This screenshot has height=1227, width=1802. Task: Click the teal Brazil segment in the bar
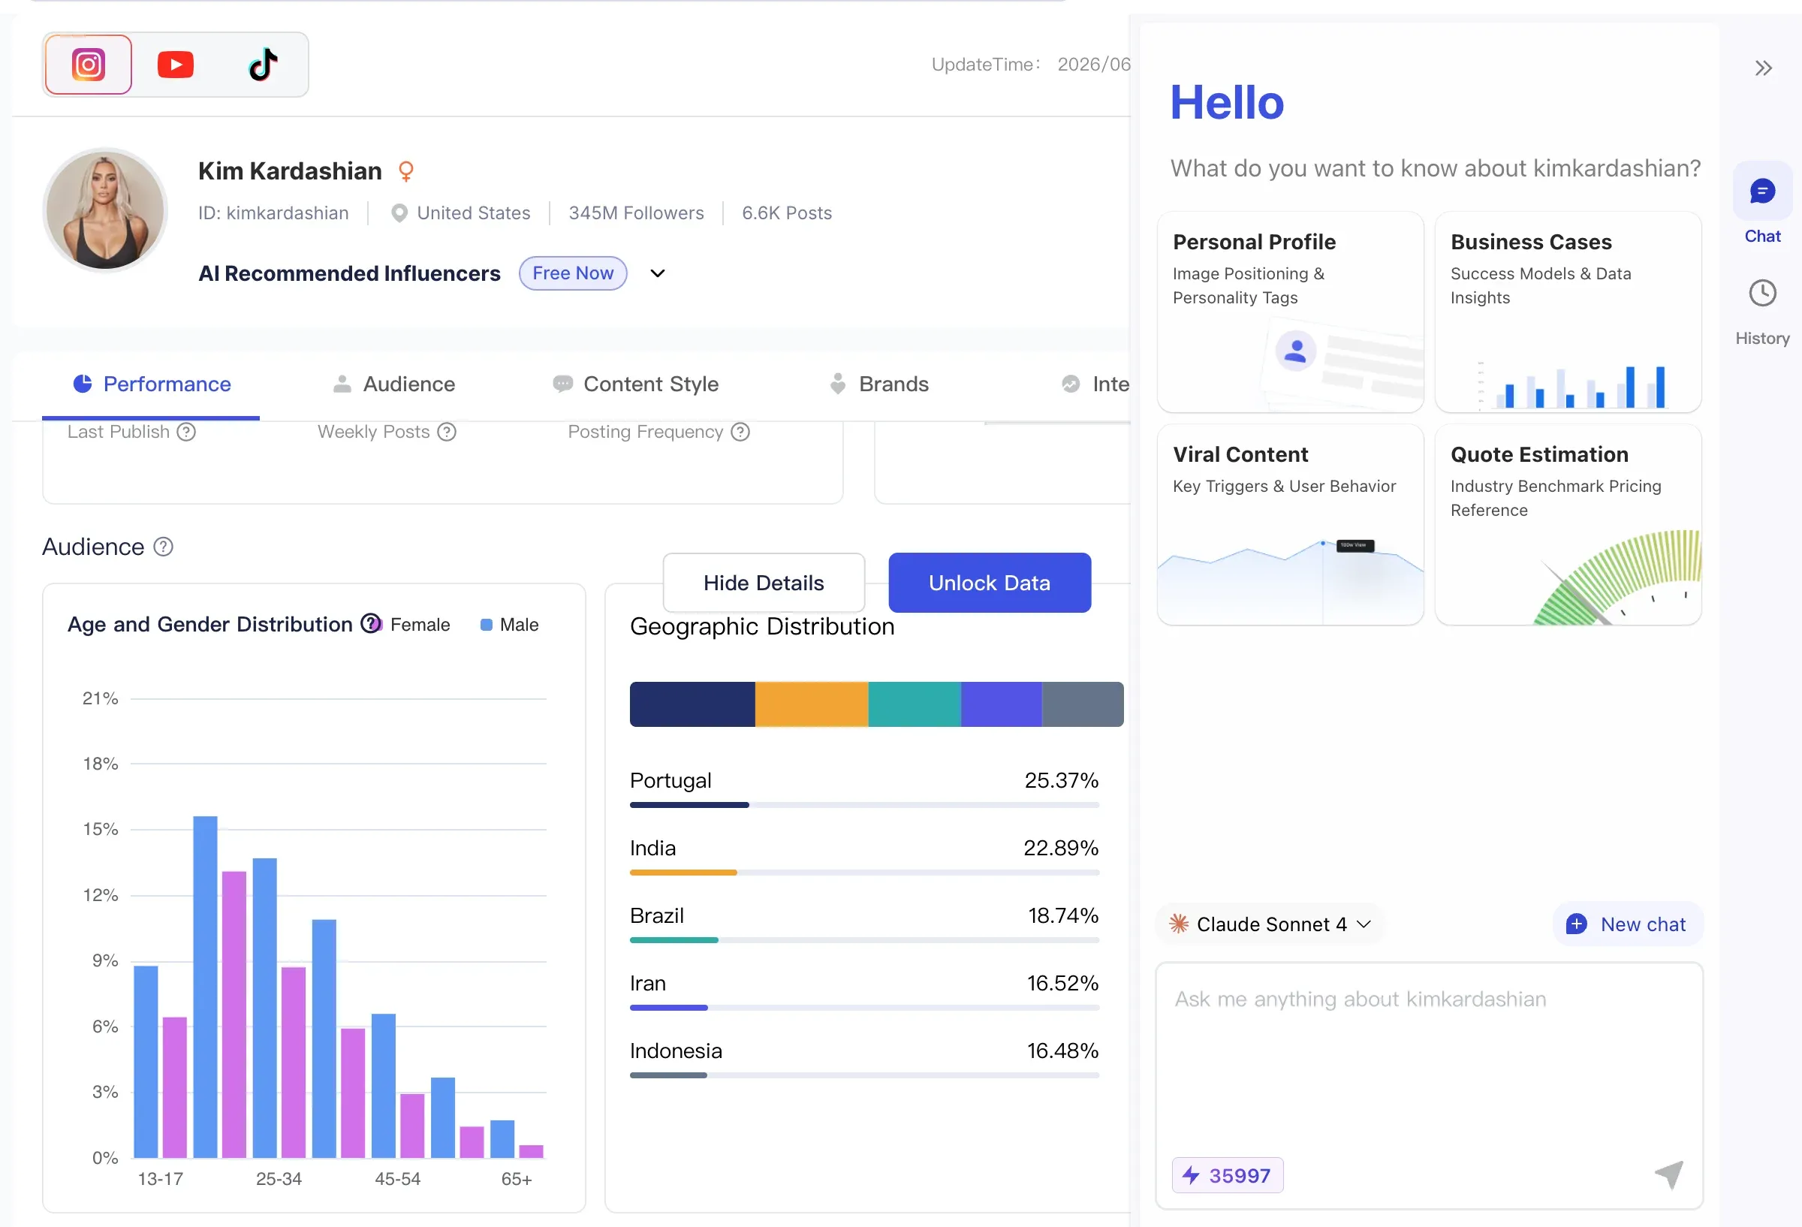pyautogui.click(x=915, y=704)
